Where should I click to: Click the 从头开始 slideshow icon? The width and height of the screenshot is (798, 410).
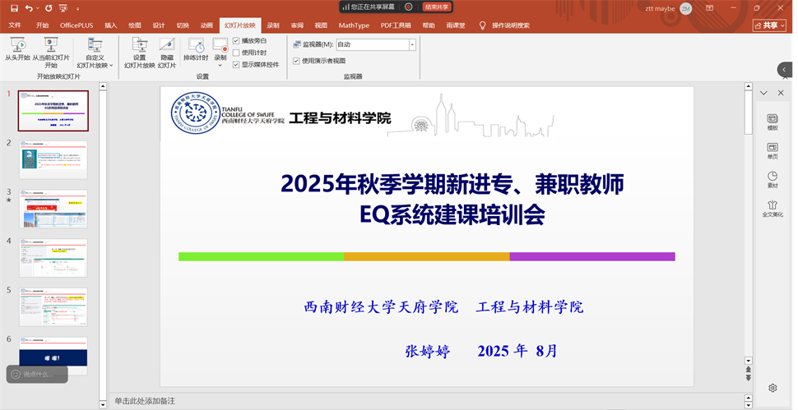click(17, 45)
